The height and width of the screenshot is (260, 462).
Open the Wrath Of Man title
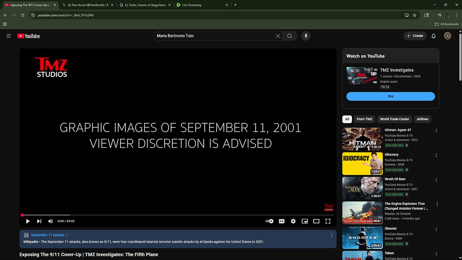(x=395, y=179)
